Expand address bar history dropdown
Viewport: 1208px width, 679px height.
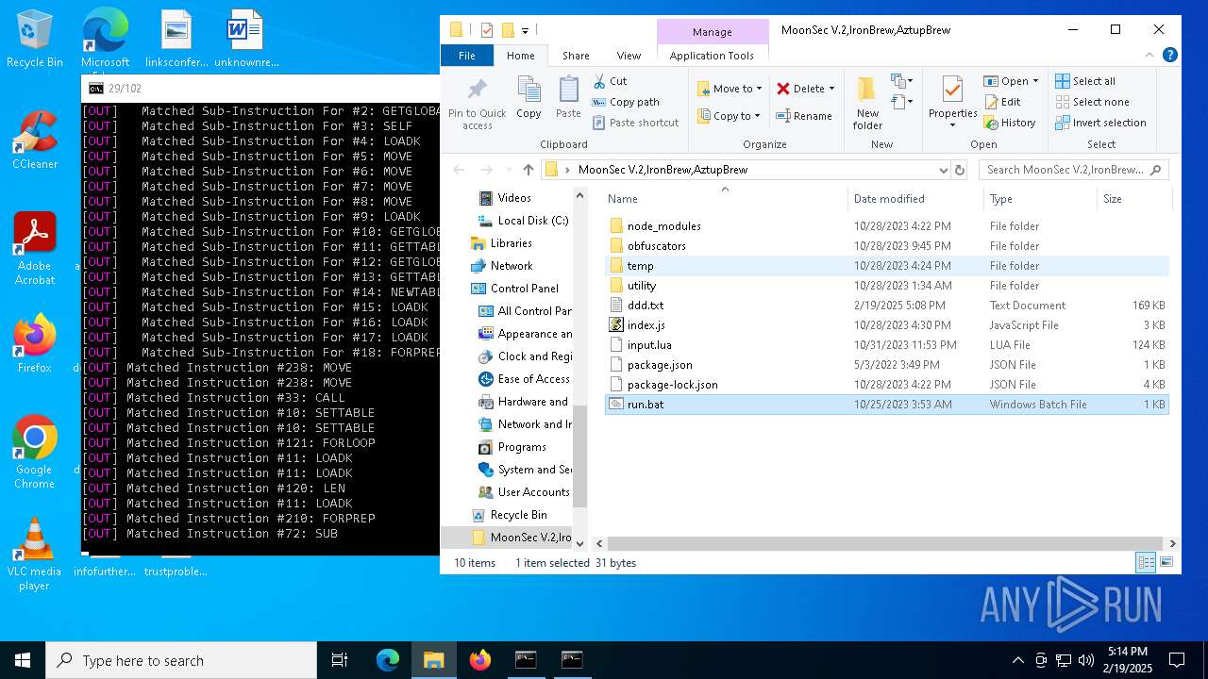pyautogui.click(x=943, y=170)
